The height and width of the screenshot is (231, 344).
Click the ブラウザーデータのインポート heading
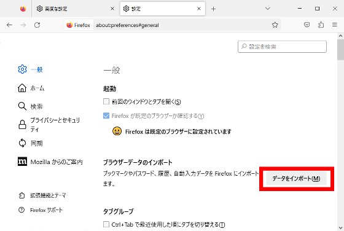pos(138,163)
